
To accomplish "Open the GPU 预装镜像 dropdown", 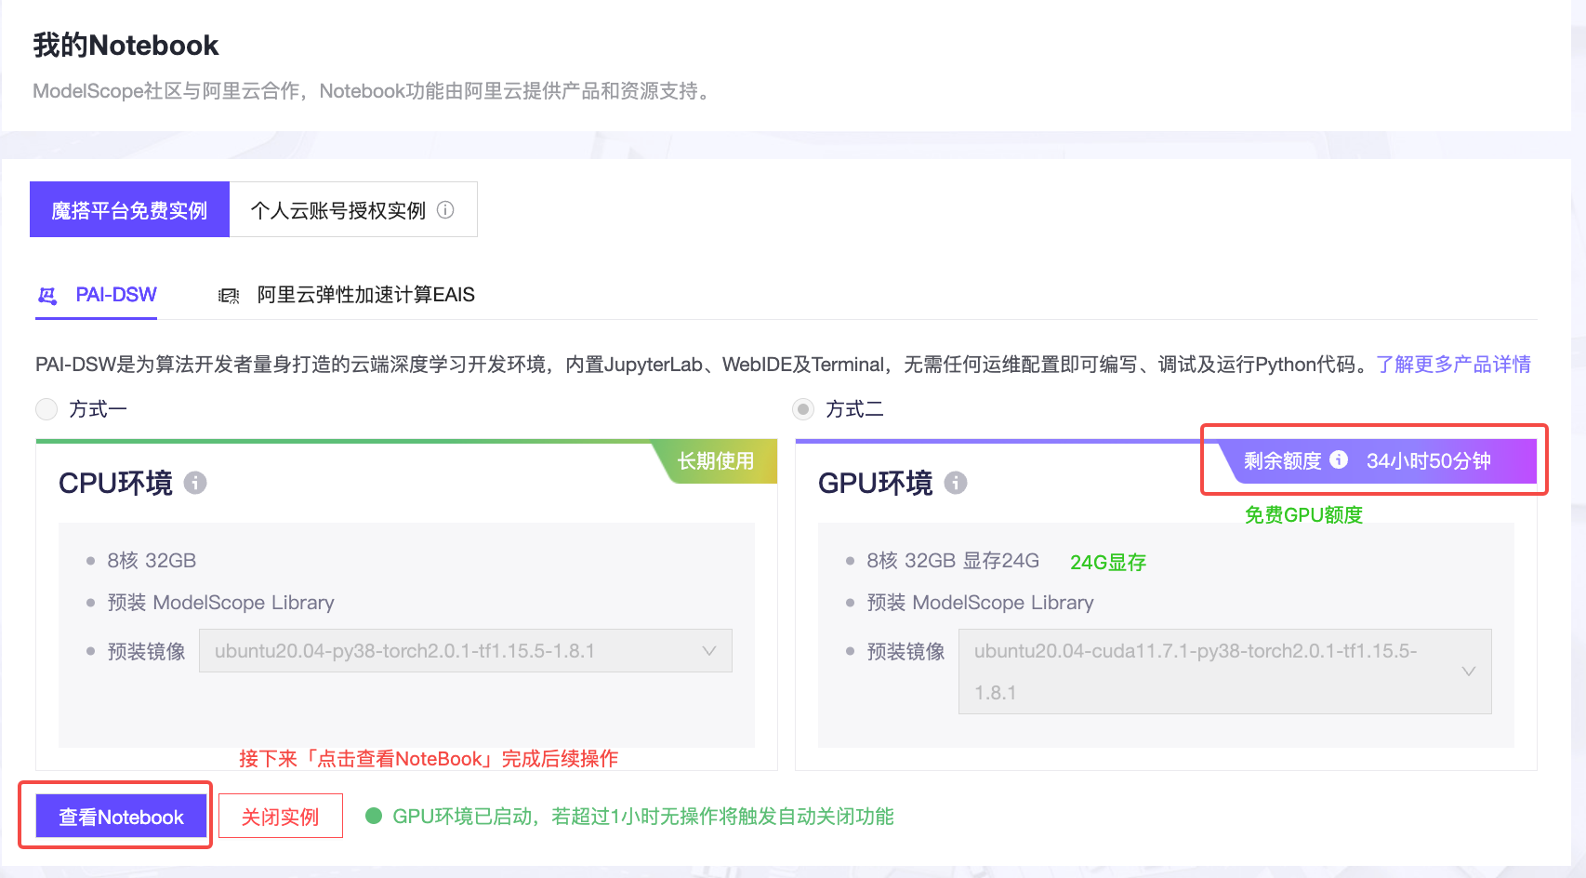I will point(1209,672).
